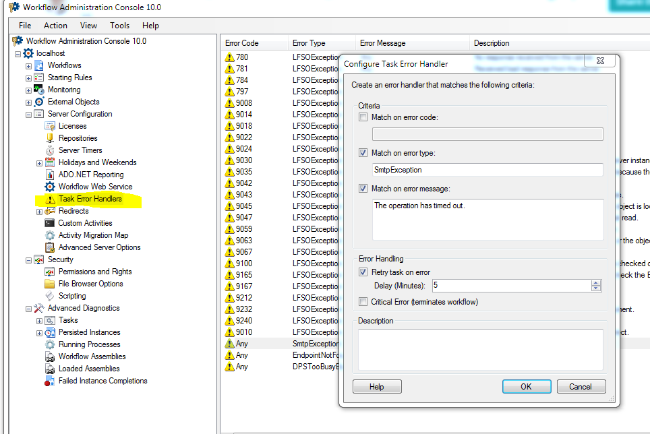Viewport: 650px width, 434px height.
Task: Click the Advanced Diagnostics tools icon
Action: pos(39,308)
